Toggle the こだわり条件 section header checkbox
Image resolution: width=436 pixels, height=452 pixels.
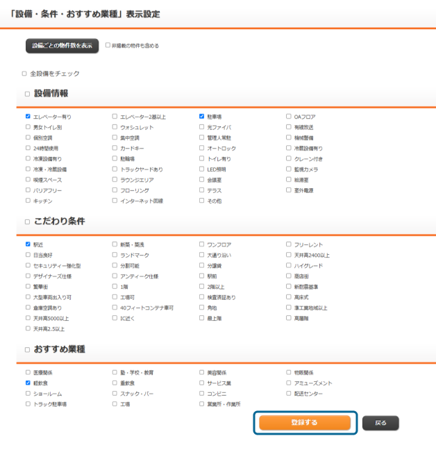point(28,221)
